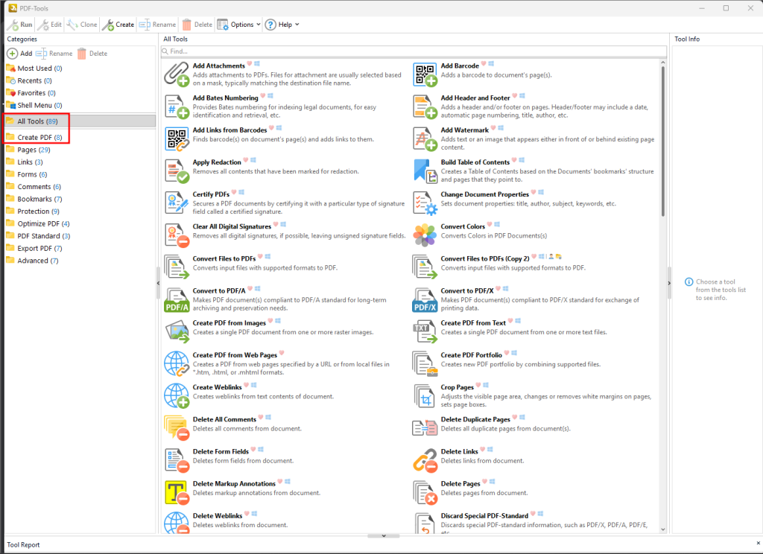Toggle favorite heart for Convert Colors
Viewport: 763px width, 554px height.
tap(490, 224)
